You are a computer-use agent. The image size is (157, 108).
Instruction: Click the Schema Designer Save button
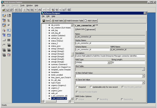pos(46,21)
